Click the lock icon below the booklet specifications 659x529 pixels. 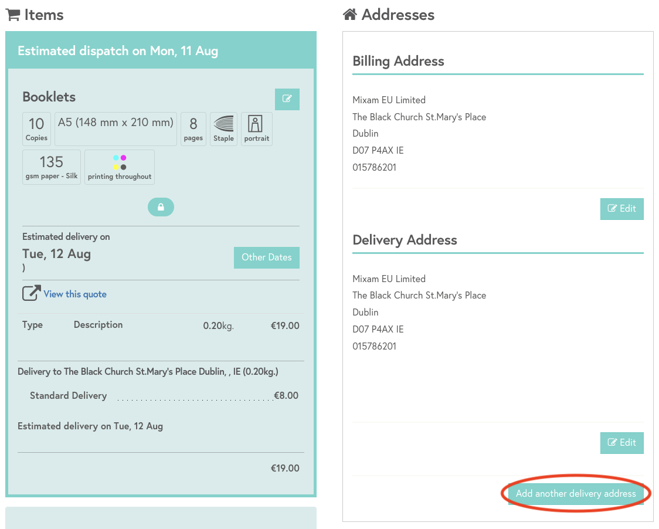pyautogui.click(x=161, y=206)
